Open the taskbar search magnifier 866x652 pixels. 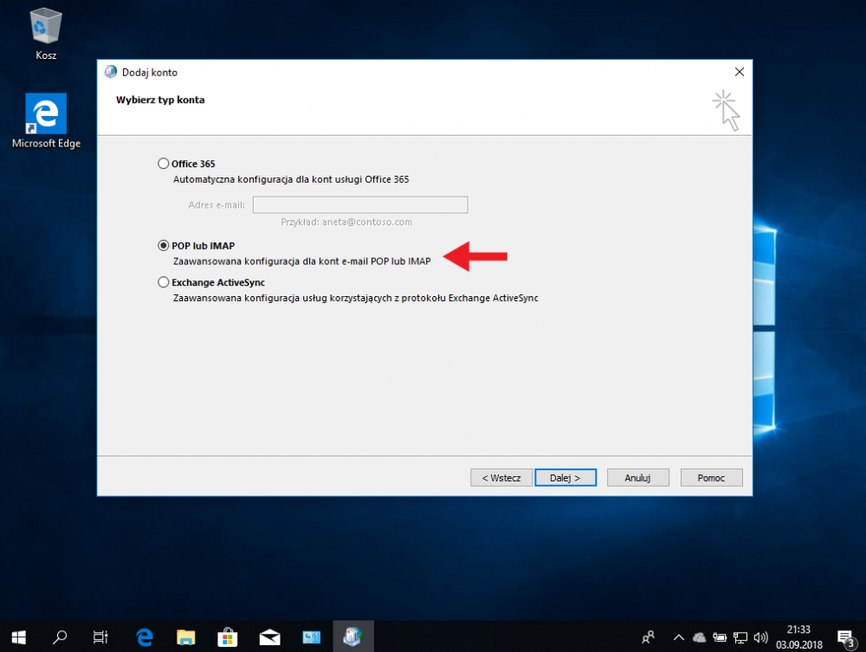point(59,637)
